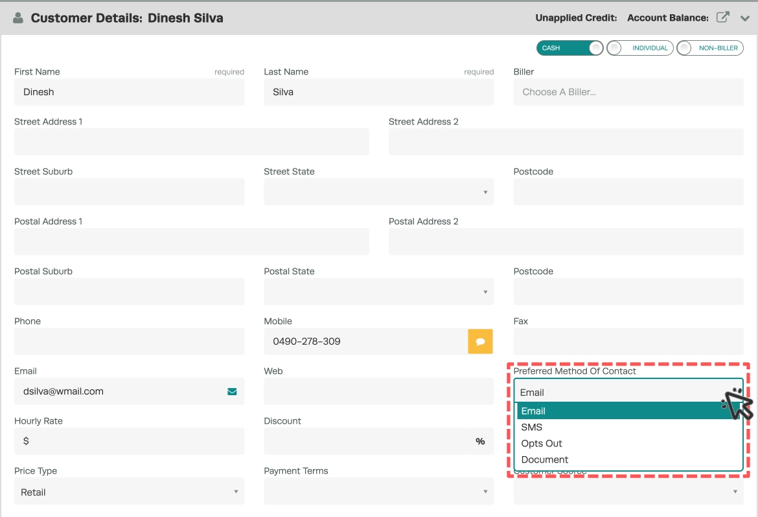
Task: Click the Street Suburb field
Action: point(129,192)
